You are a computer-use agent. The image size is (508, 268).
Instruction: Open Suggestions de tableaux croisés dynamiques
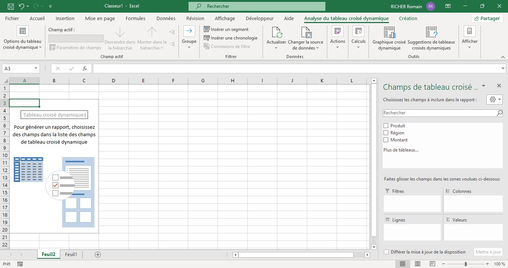pyautogui.click(x=431, y=39)
